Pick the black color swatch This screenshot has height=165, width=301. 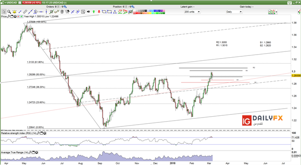146,11
